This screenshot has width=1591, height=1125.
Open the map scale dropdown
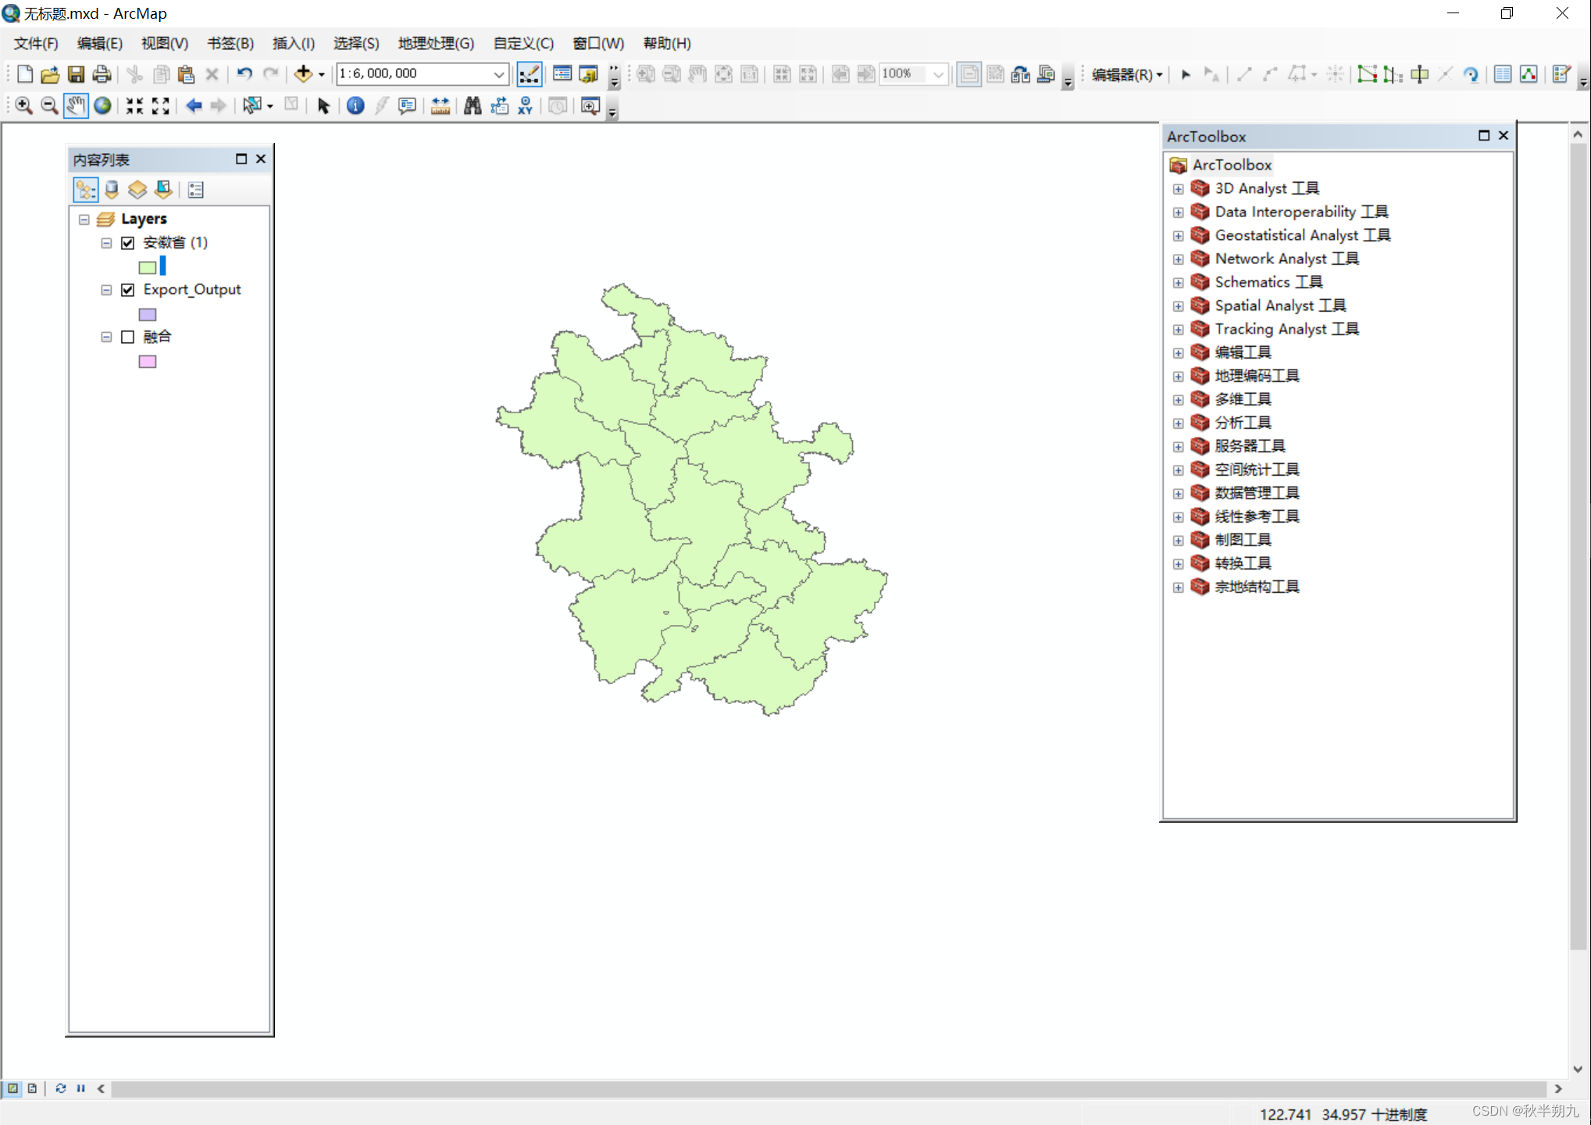[x=498, y=74]
